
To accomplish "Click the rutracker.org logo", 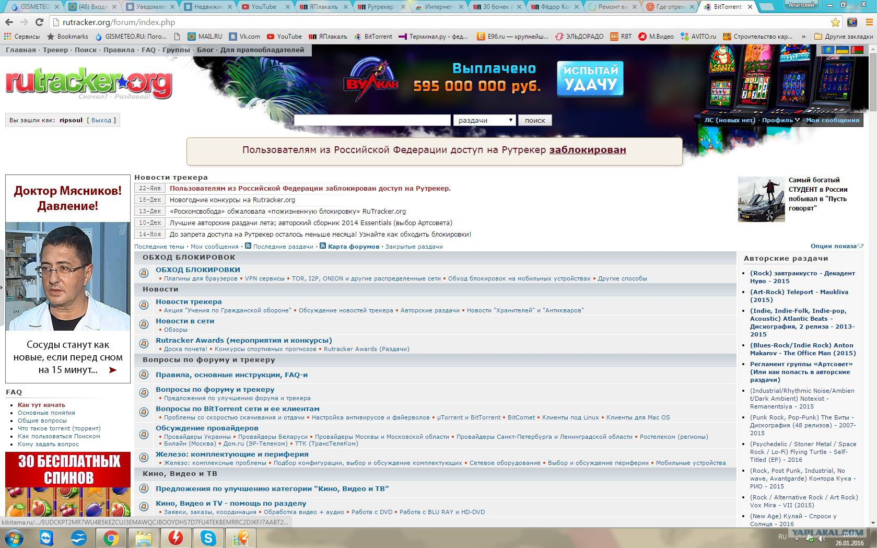I will pyautogui.click(x=89, y=83).
